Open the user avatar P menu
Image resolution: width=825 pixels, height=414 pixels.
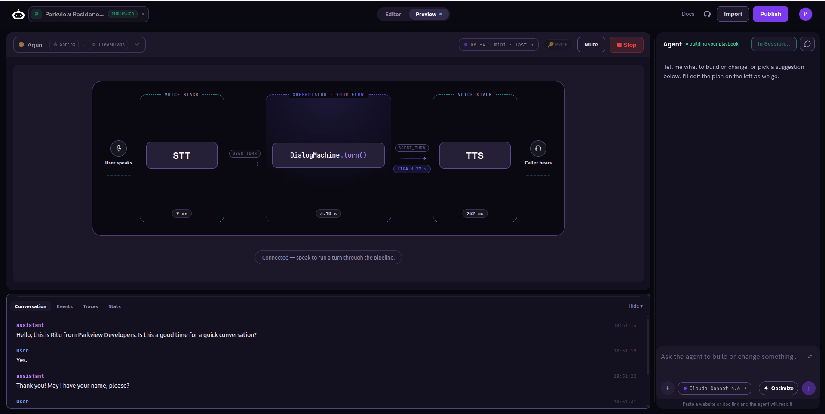pyautogui.click(x=806, y=14)
